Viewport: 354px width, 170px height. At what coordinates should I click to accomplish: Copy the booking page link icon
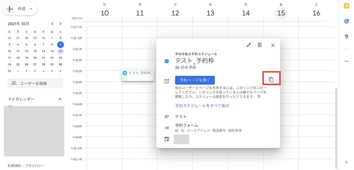271,80
